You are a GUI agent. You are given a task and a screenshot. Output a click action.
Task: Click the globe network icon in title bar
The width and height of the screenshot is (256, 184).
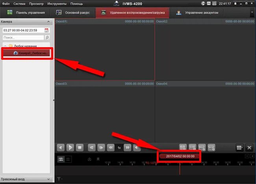tap(203, 4)
